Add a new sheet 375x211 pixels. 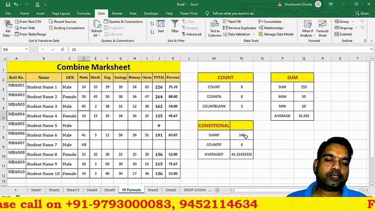pyautogui.click(x=217, y=190)
